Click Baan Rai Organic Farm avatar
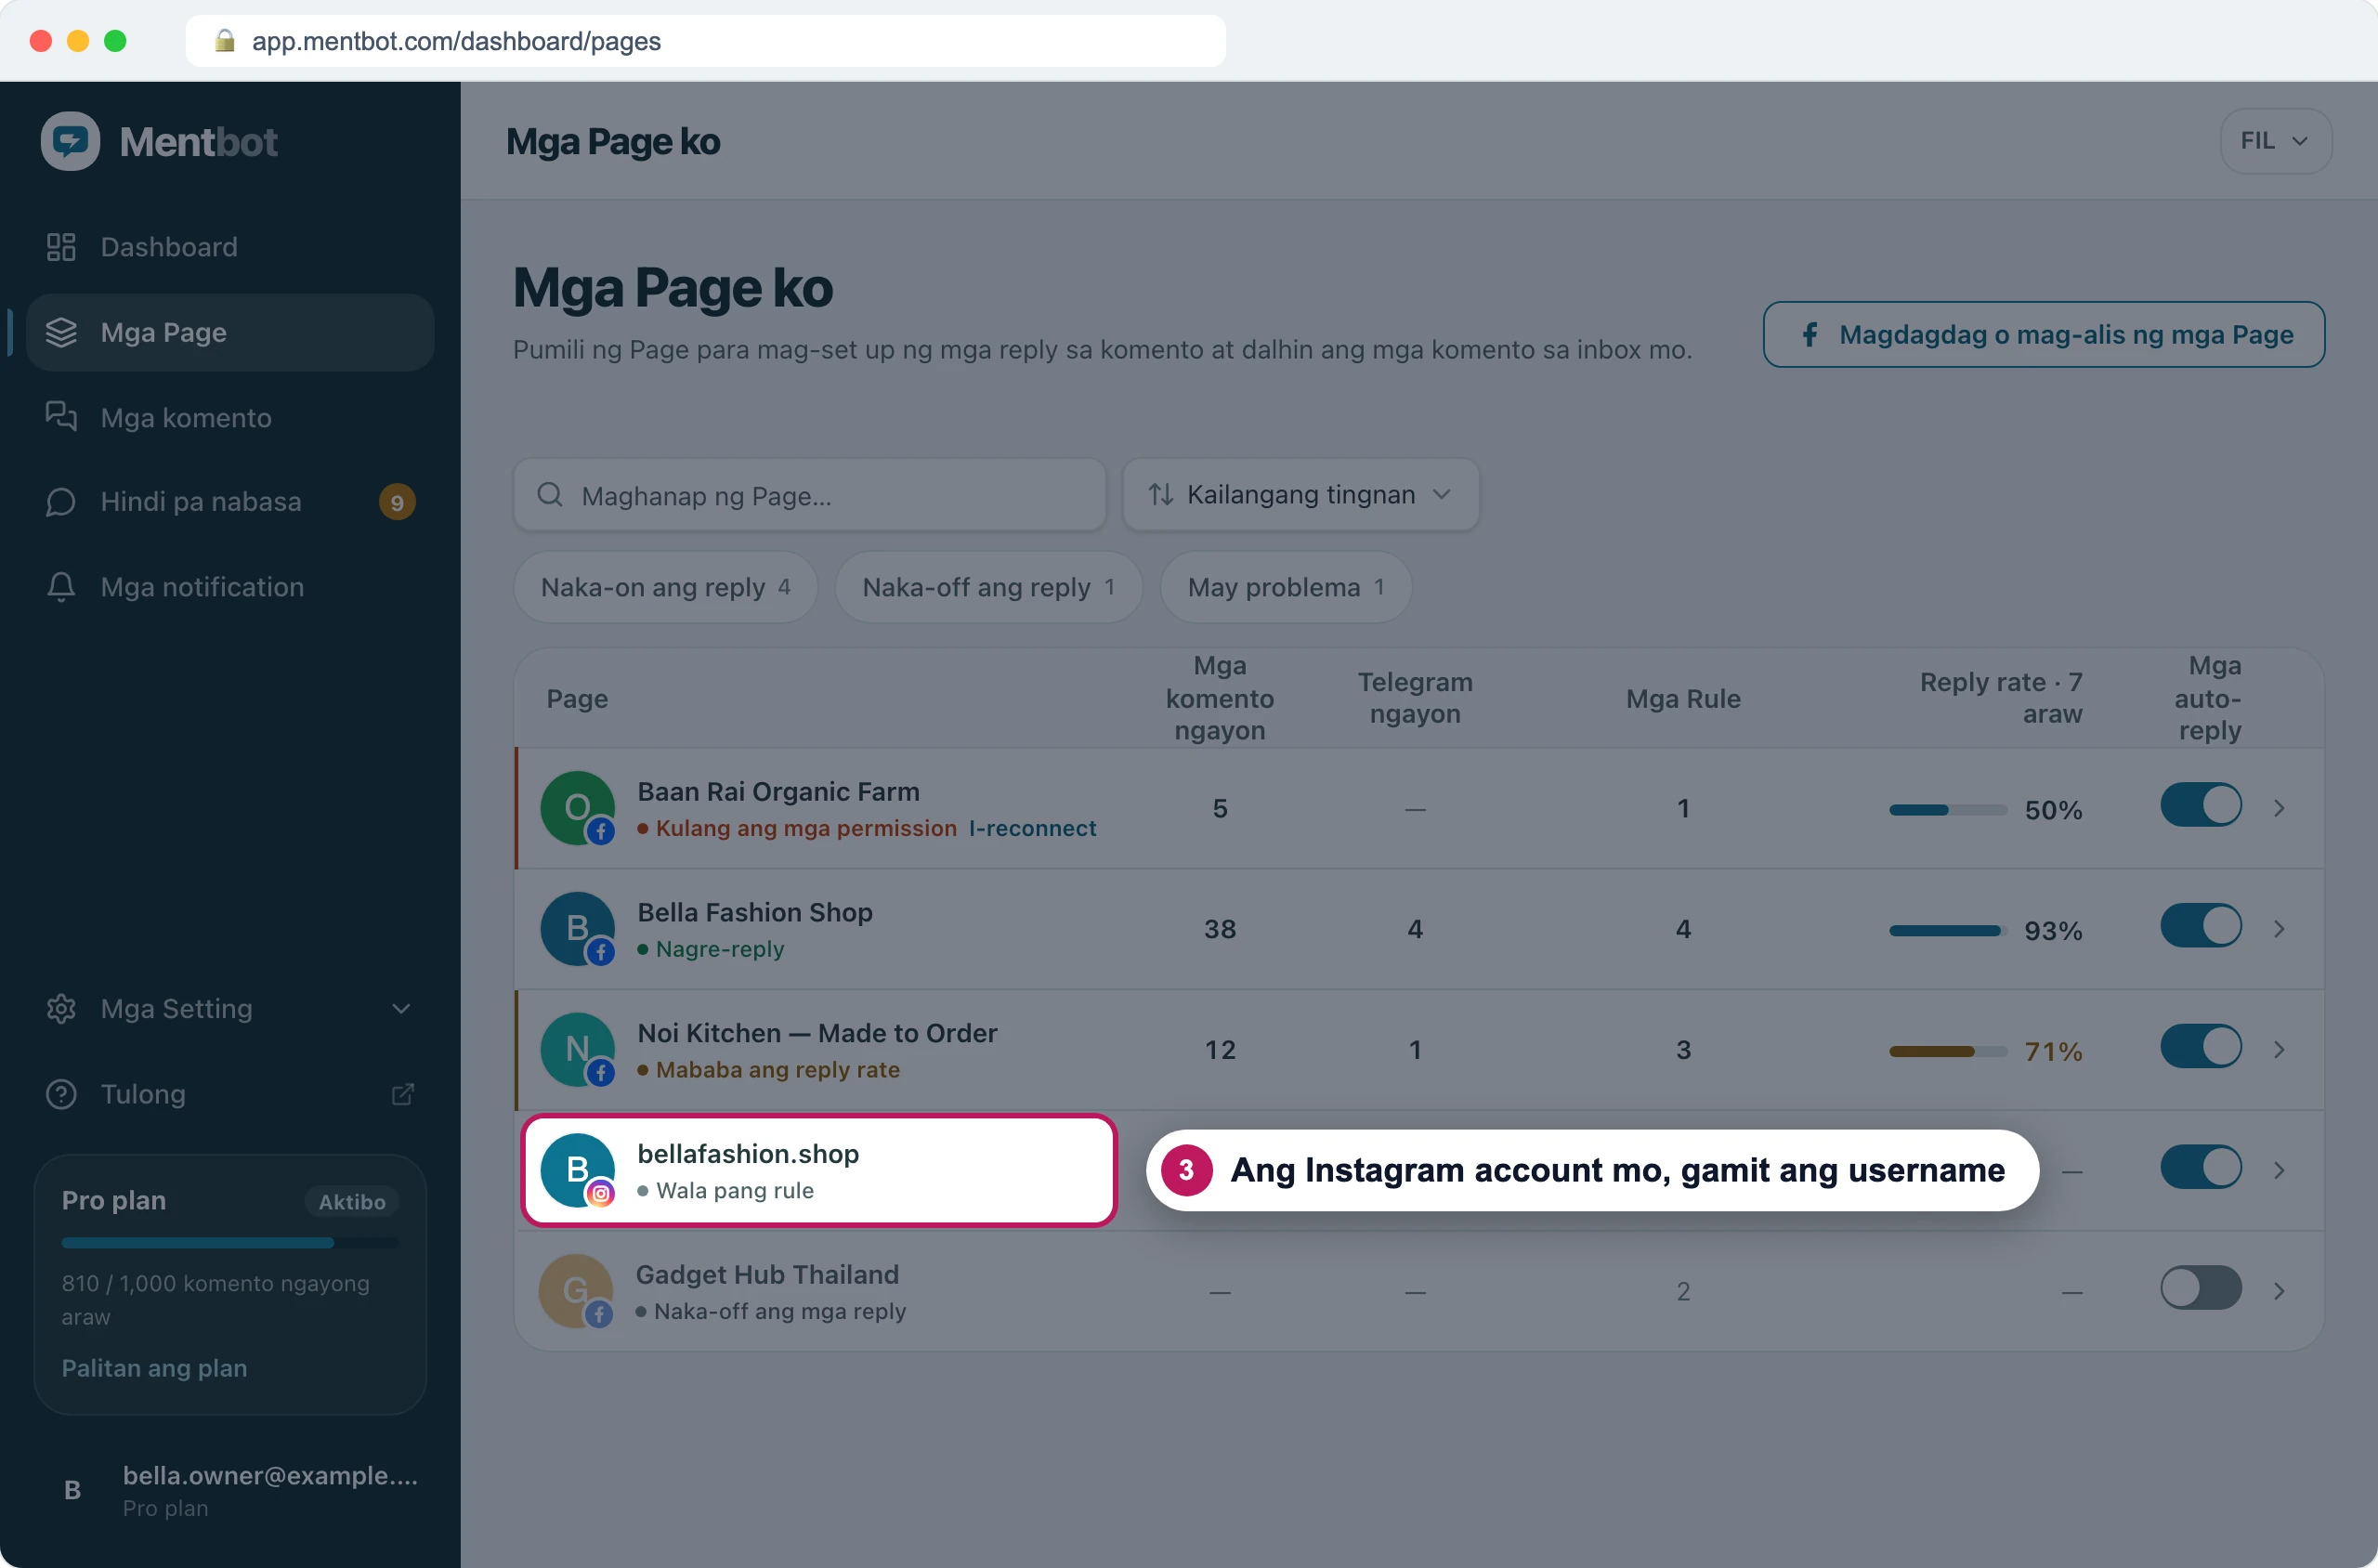The height and width of the screenshot is (1568, 2378). pos(577,808)
